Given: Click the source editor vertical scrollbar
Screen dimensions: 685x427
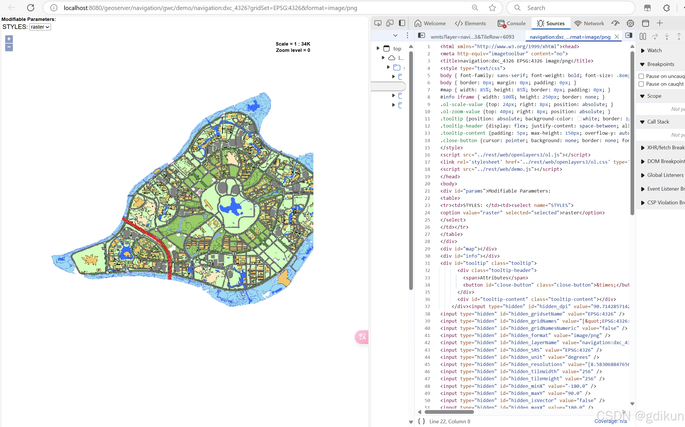Looking at the screenshot, I should pos(632,133).
